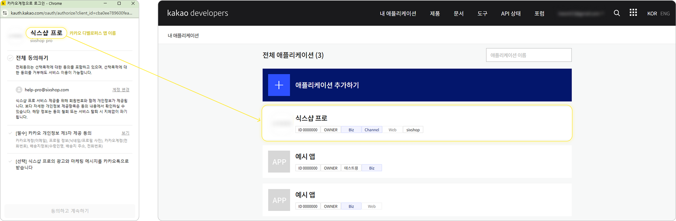Click the blue plus application add icon
The image size is (676, 221).
[x=279, y=85]
